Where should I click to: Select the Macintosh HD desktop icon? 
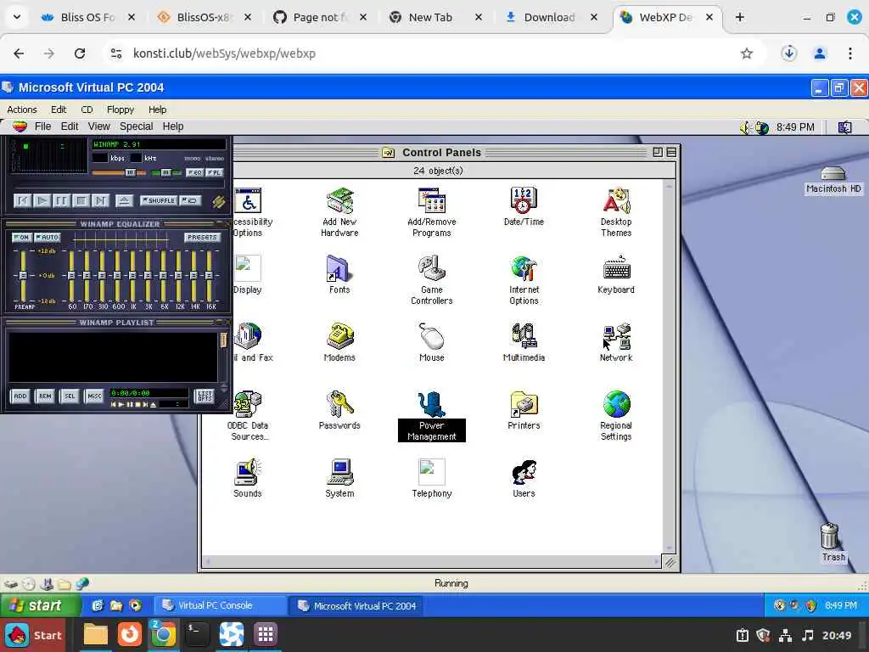tap(833, 180)
